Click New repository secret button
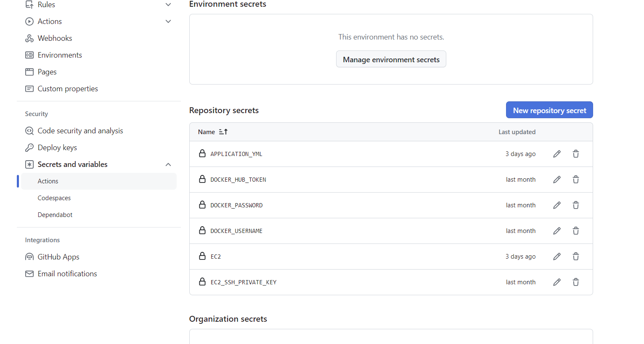 [x=549, y=110]
